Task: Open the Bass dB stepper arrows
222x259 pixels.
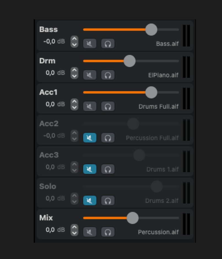Action: point(74,42)
